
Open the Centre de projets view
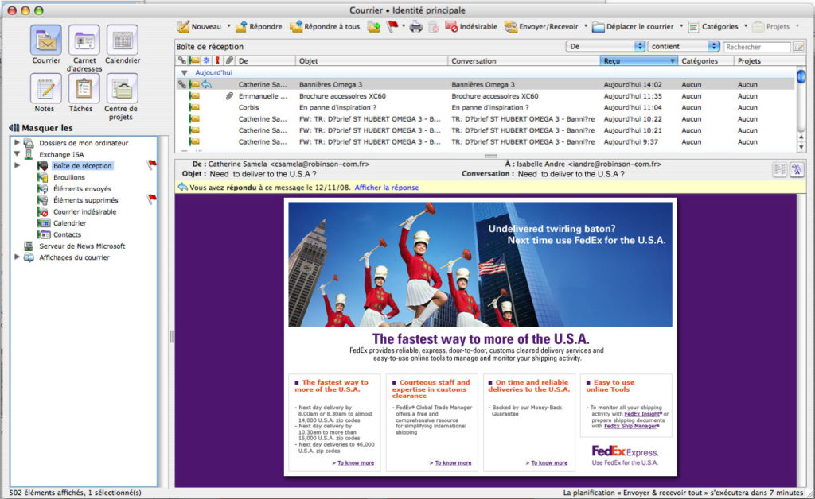click(x=121, y=97)
